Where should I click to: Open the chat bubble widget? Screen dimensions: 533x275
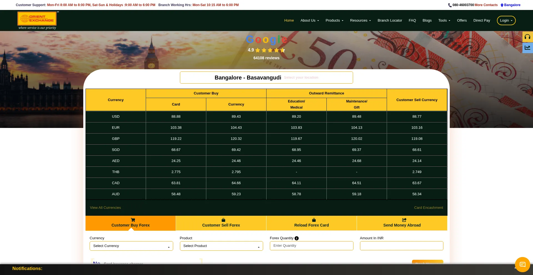pos(522,264)
